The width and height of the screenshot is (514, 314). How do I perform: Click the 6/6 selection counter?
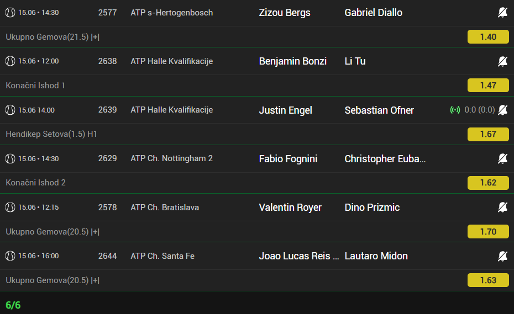coord(13,305)
